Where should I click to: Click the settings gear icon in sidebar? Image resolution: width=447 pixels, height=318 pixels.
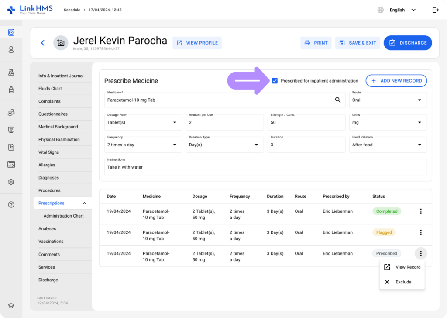pos(11,182)
